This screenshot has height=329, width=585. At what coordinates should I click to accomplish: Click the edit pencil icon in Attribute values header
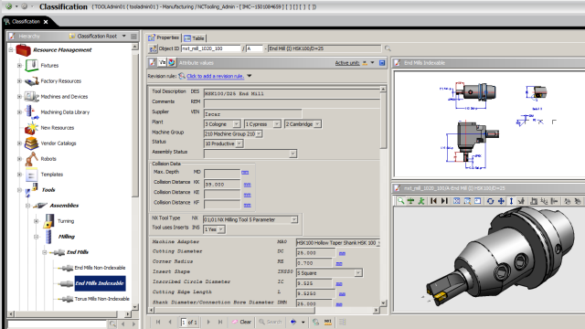click(153, 63)
